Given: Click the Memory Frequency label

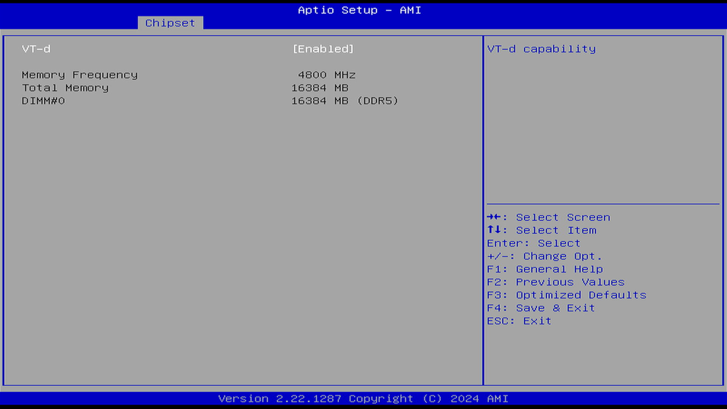Looking at the screenshot, I should (x=80, y=74).
